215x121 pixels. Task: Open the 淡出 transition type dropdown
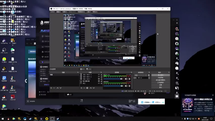point(141,75)
